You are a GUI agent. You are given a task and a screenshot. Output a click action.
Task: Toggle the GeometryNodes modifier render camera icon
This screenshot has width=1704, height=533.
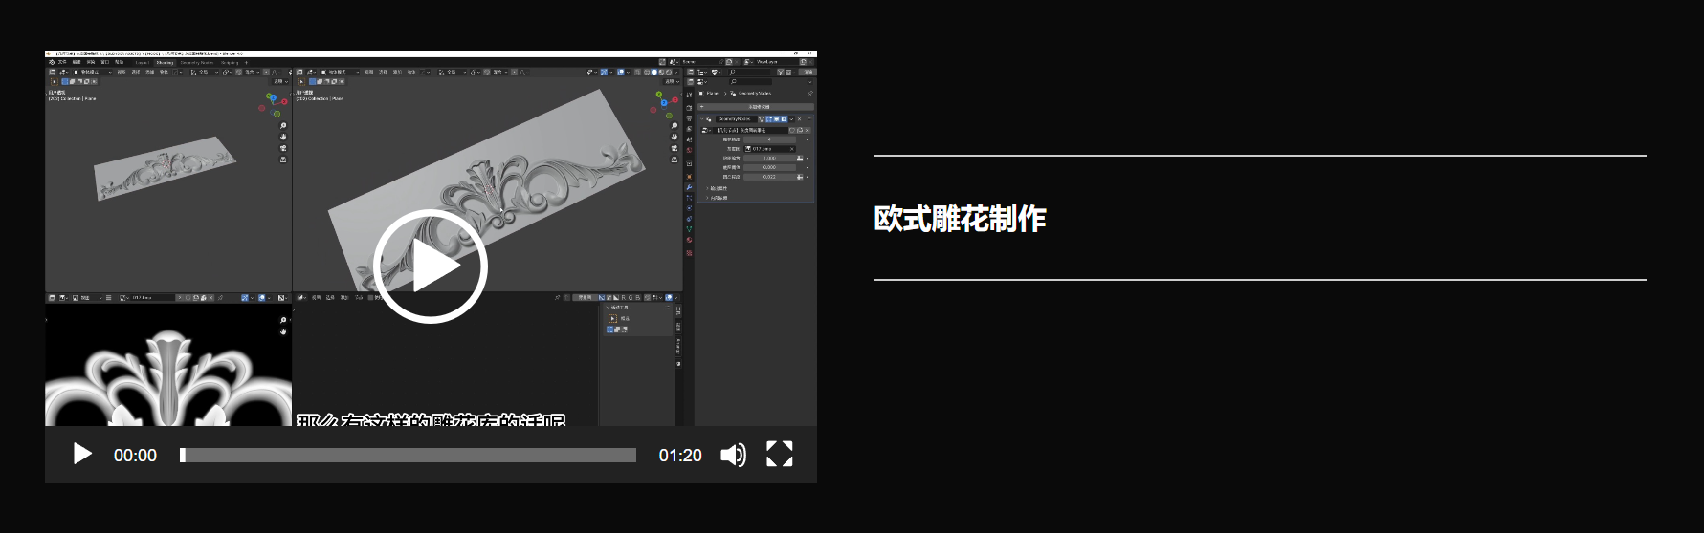(x=784, y=119)
